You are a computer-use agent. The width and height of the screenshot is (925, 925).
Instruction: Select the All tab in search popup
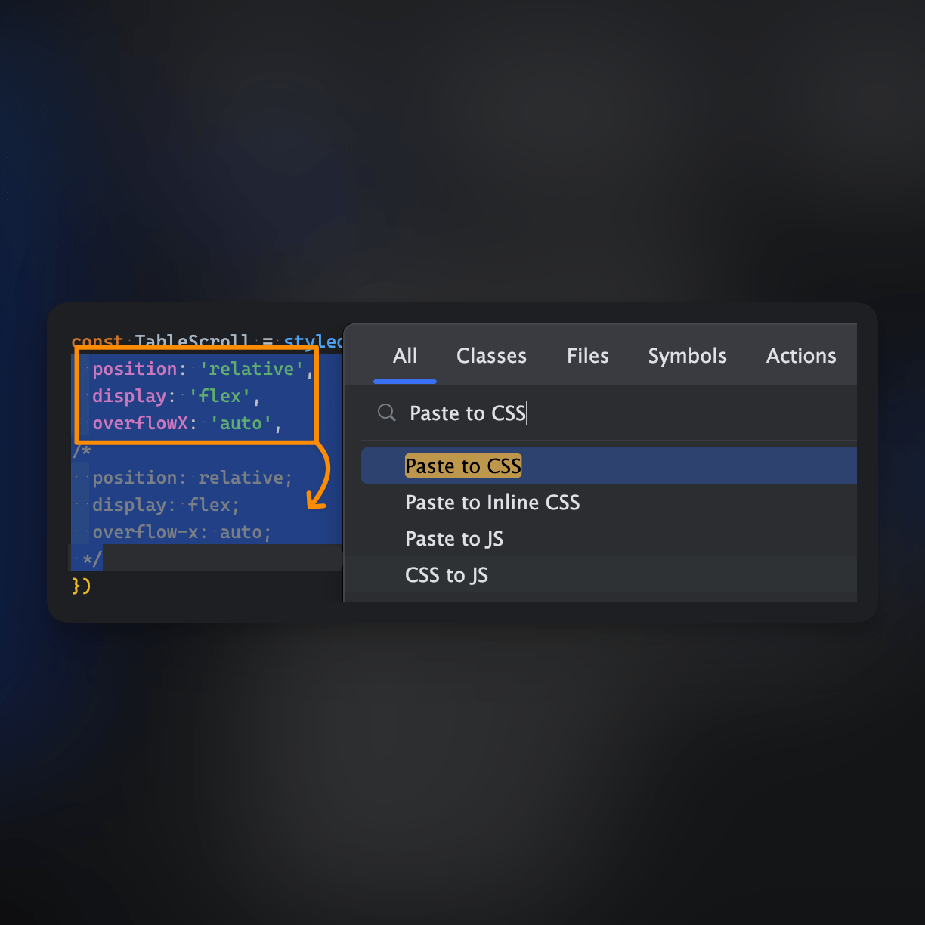coord(405,355)
